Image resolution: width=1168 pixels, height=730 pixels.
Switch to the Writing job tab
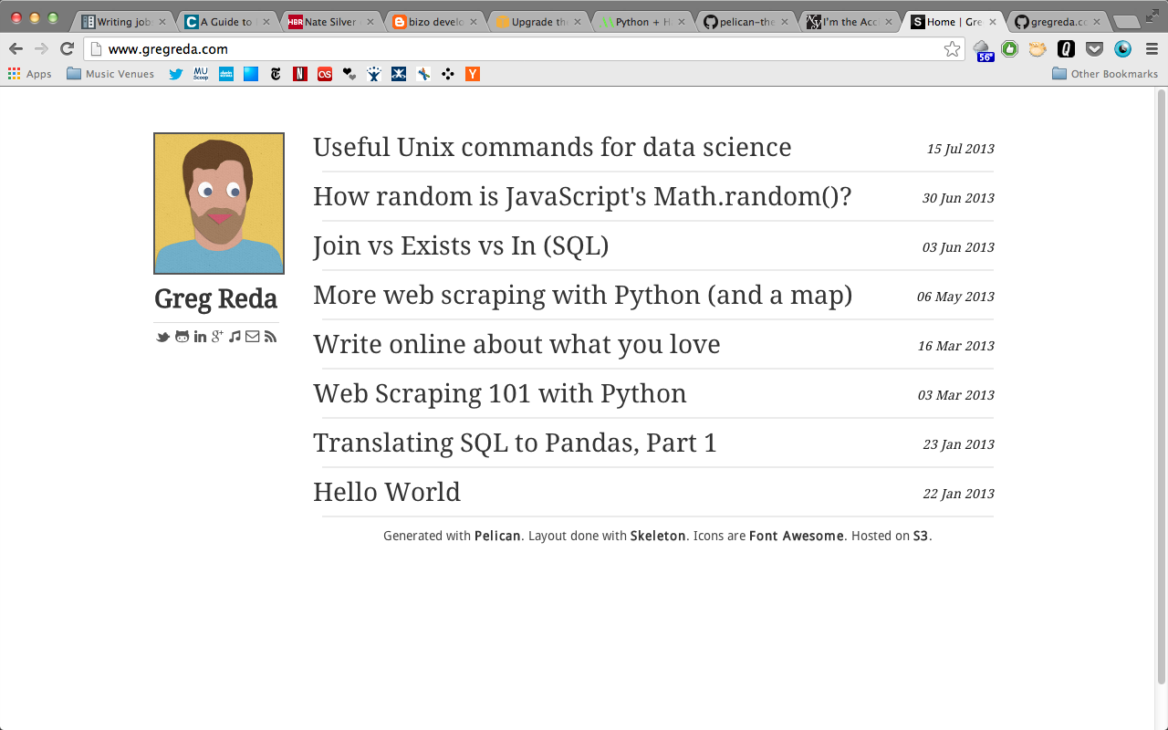124,22
